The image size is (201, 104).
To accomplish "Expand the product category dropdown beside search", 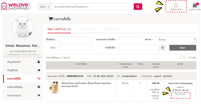I will coord(45,7).
